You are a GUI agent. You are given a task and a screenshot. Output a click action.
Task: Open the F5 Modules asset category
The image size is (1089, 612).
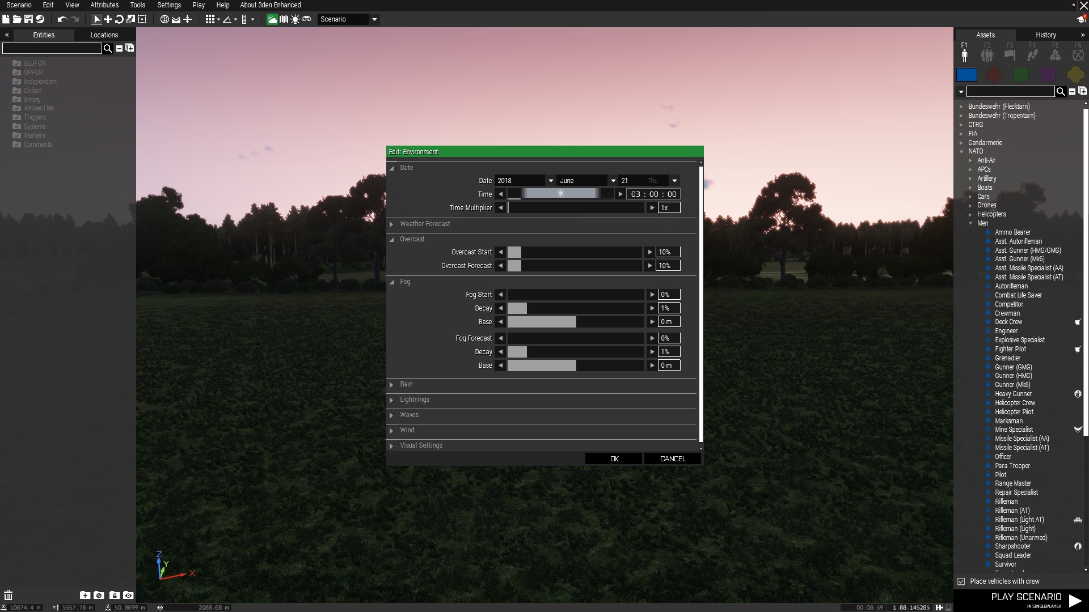pyautogui.click(x=1056, y=54)
